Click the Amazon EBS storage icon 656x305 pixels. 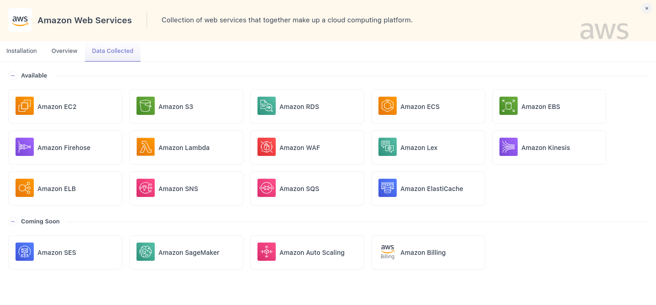(x=509, y=106)
